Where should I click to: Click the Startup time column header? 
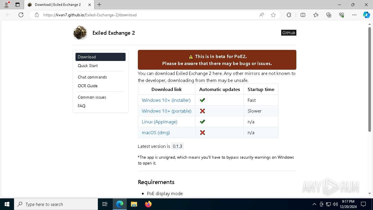tap(261, 89)
